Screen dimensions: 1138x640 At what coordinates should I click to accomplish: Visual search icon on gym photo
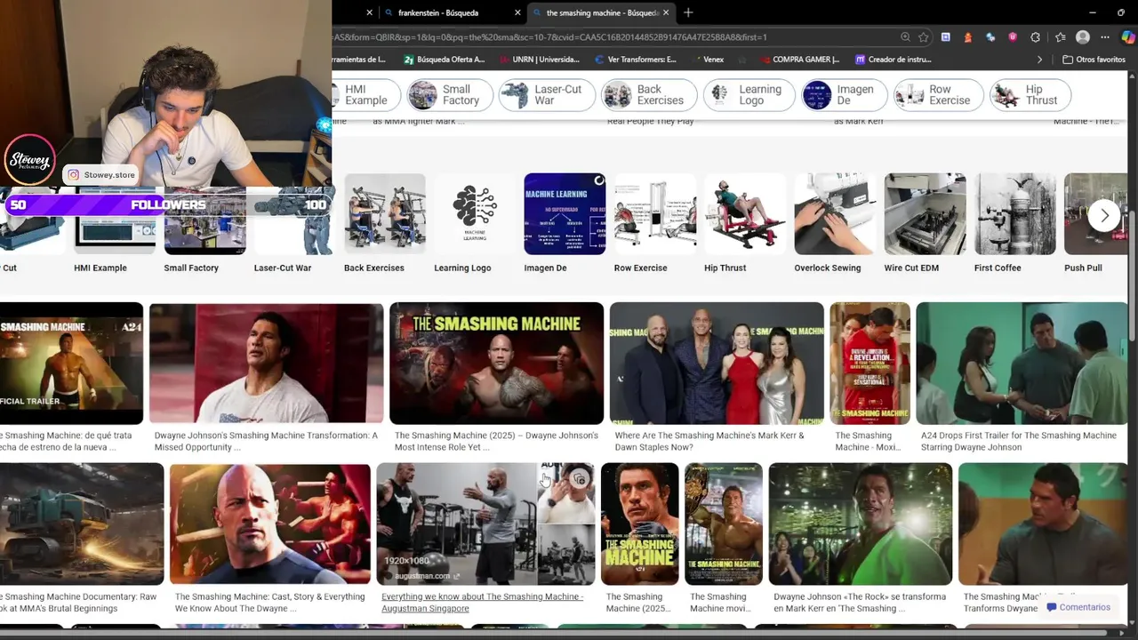[x=580, y=479]
